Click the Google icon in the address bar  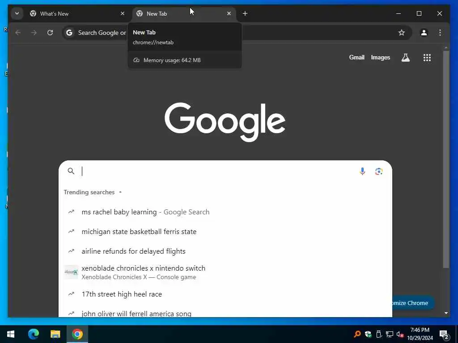tap(69, 33)
